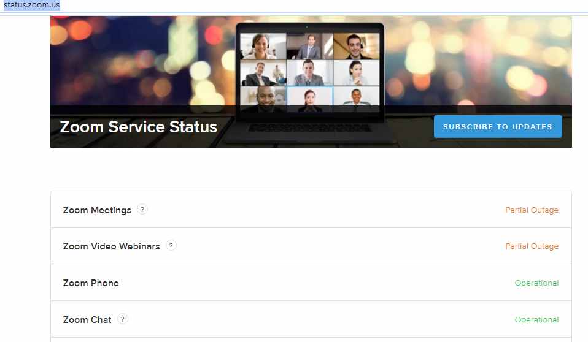
Task: Click Operational status in Zoom Chat row
Action: [x=536, y=320]
